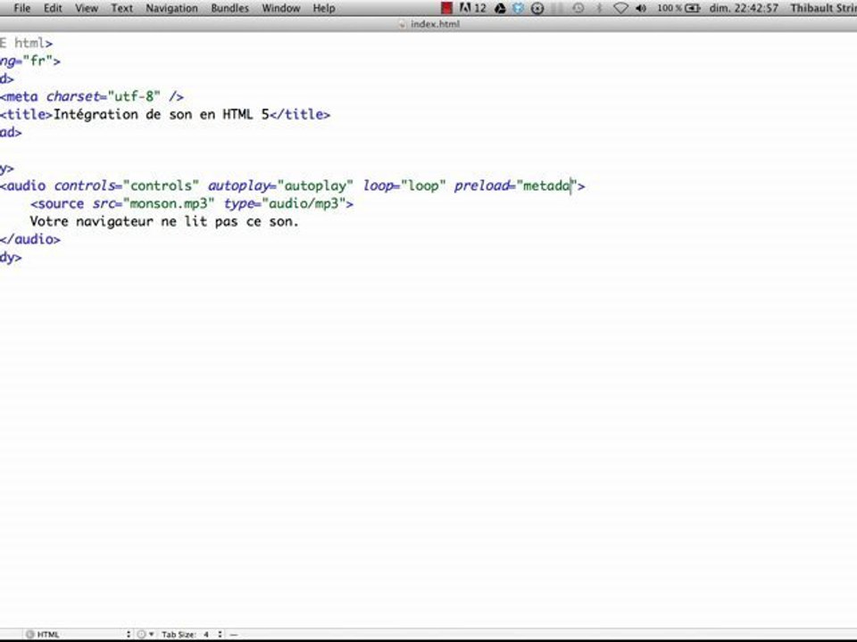Click the red square menu bar icon
This screenshot has height=642, width=857.
click(x=446, y=8)
